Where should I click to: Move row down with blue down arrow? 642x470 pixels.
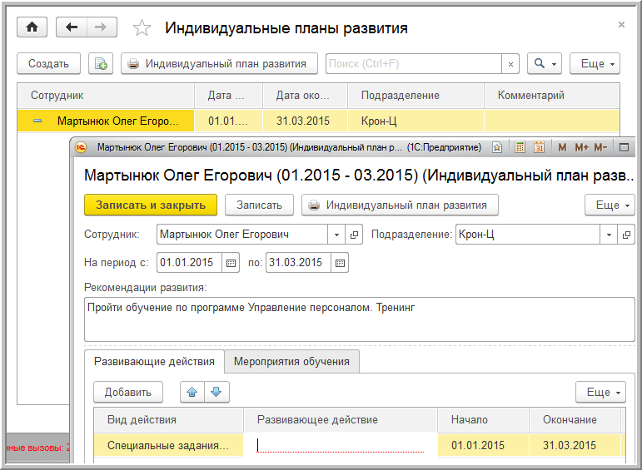pos(216,393)
